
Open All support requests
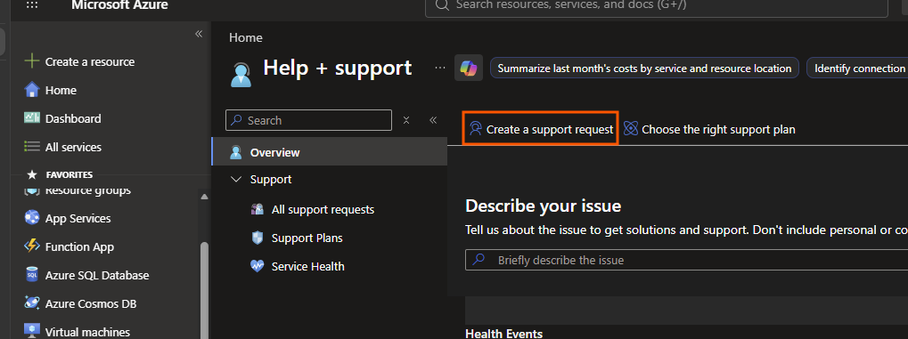tap(323, 209)
